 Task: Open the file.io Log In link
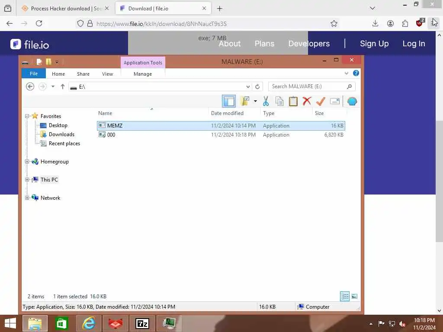[414, 44]
